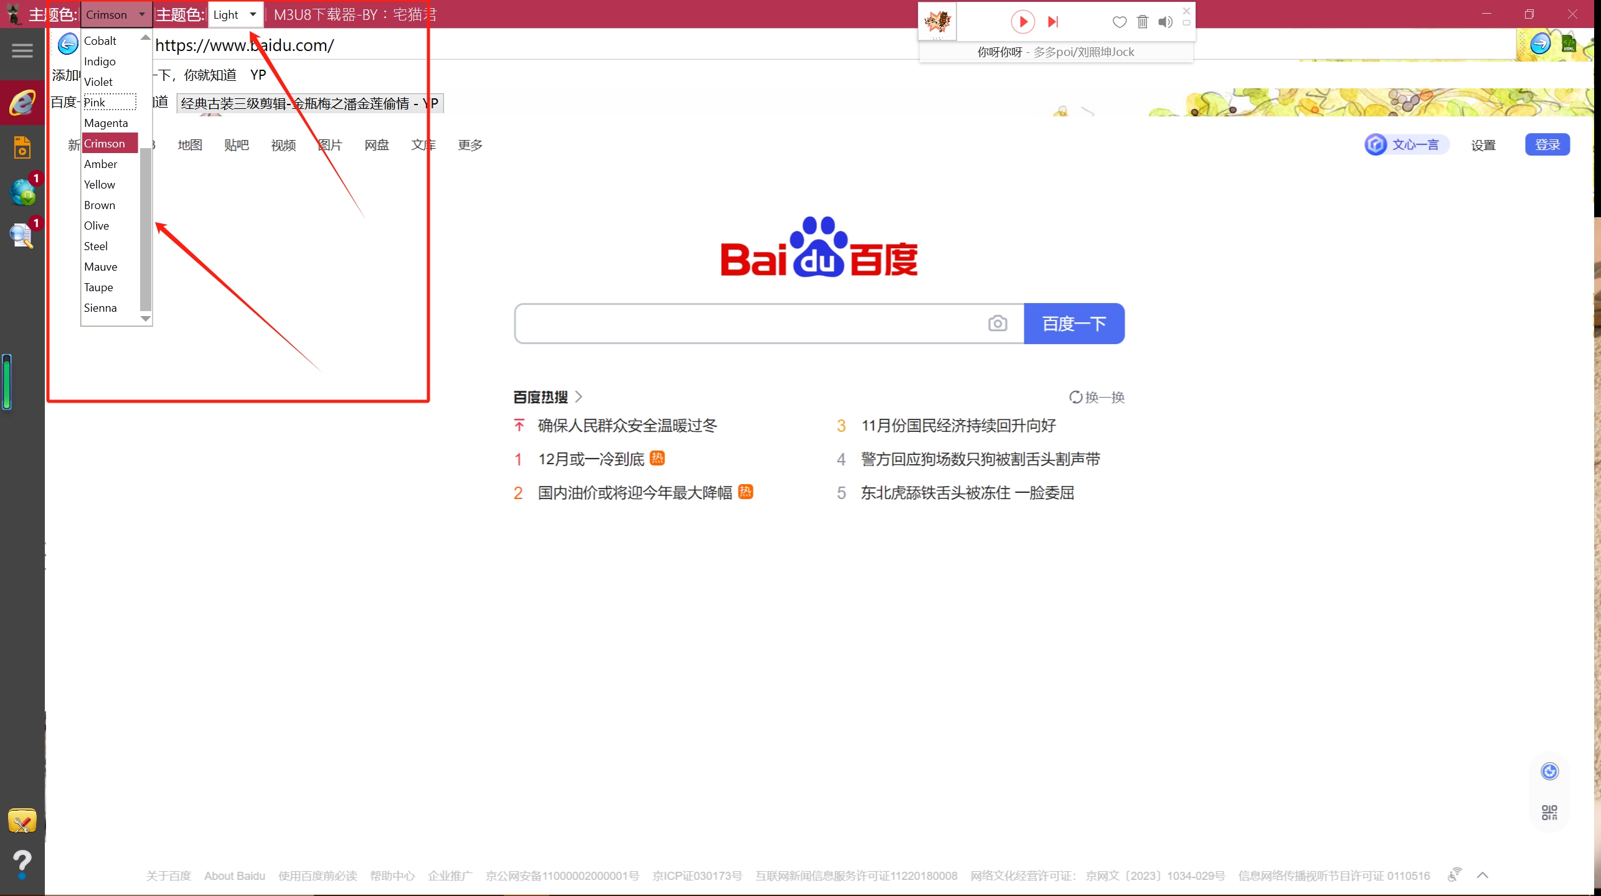
Task: Open 视频 navigation link
Action: 283,145
